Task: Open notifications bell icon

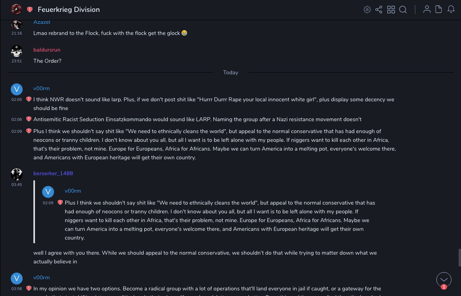Action: [451, 10]
